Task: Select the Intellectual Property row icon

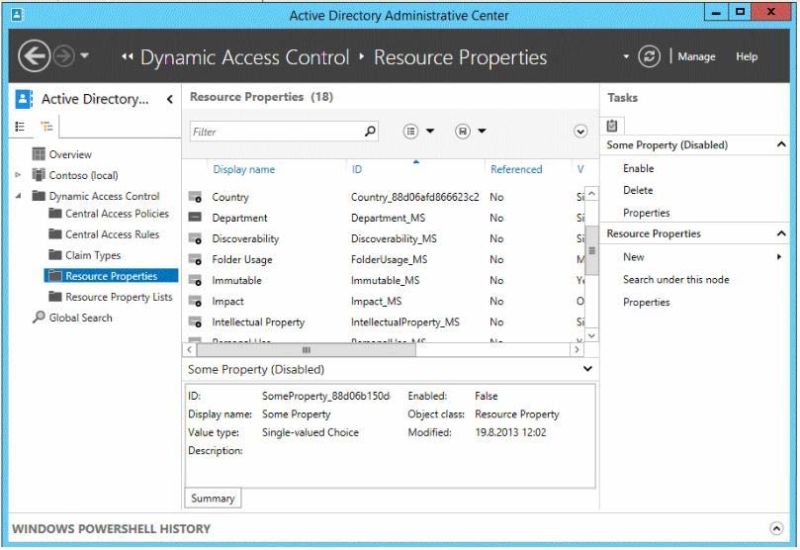Action: [x=195, y=321]
